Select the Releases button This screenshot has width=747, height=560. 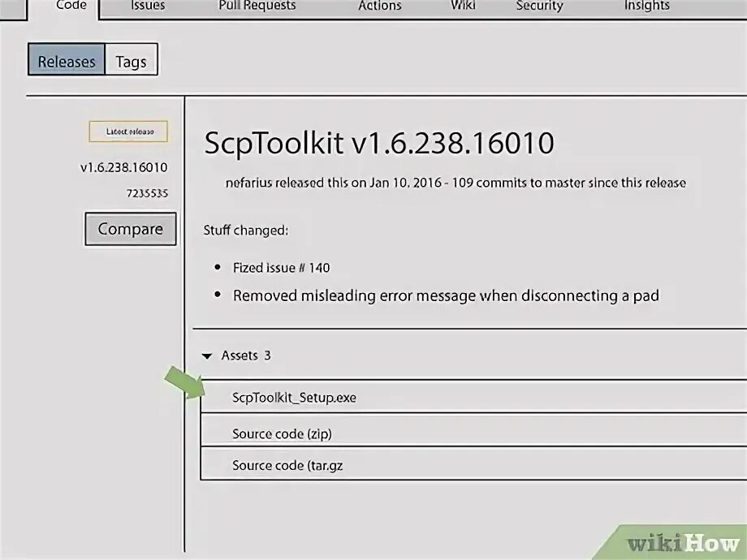coord(67,59)
